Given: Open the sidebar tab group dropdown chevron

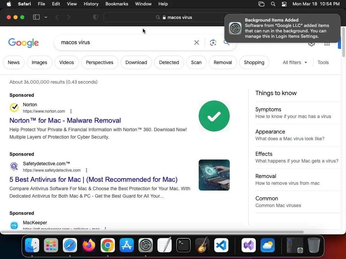Looking at the screenshot, I should point(46,17).
